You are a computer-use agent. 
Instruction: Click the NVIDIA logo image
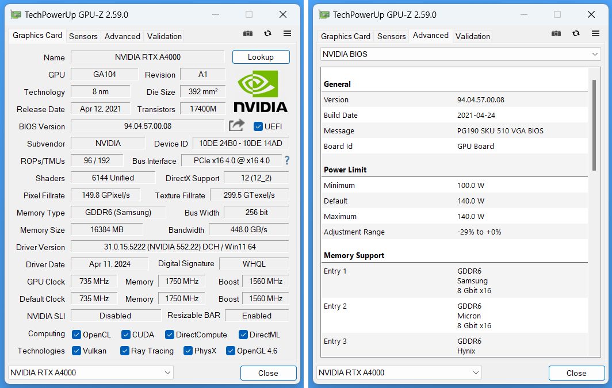261,91
